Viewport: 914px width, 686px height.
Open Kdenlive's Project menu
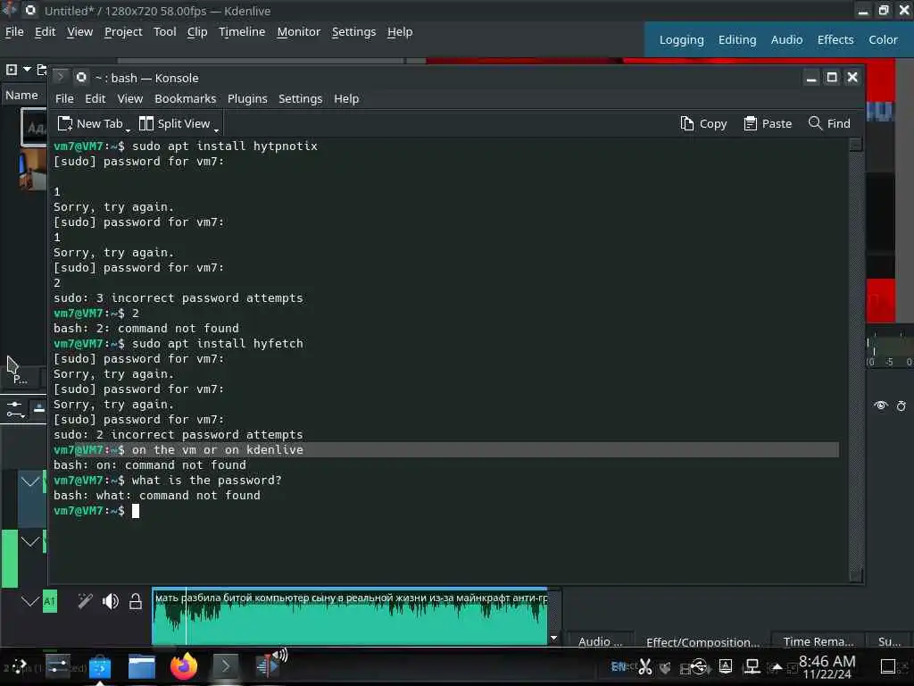[123, 32]
